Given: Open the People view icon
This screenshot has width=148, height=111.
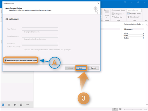Looking at the screenshot, I should pos(15,105).
